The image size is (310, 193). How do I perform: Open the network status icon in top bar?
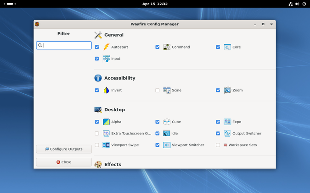coord(290,4)
